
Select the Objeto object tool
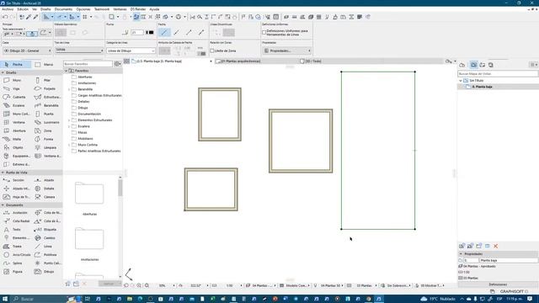point(14,147)
